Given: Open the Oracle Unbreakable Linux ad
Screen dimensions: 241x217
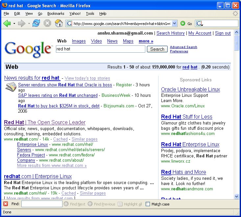Looking at the screenshot, I should [x=191, y=90].
